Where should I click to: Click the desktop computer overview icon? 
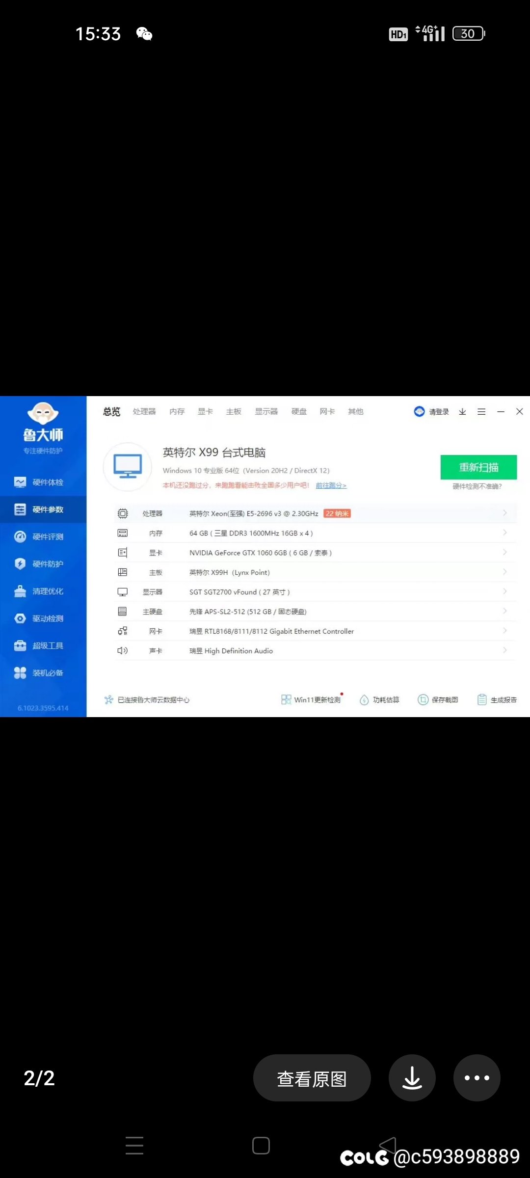tap(128, 467)
